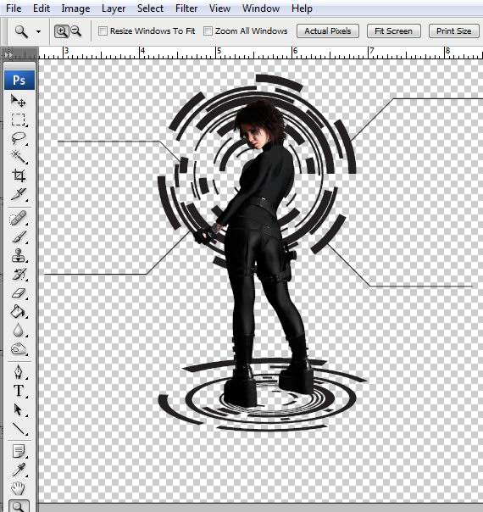Select the Eyedropper tool
Viewport: 483px width, 512px height.
pos(19,470)
